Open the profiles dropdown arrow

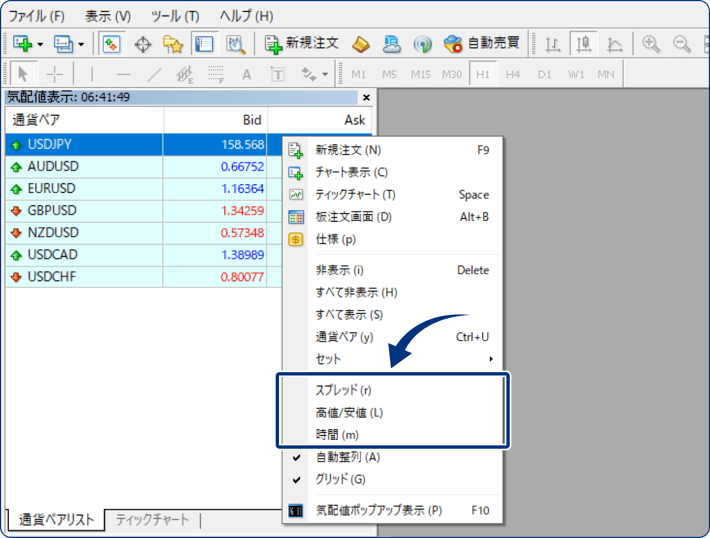coord(81,44)
